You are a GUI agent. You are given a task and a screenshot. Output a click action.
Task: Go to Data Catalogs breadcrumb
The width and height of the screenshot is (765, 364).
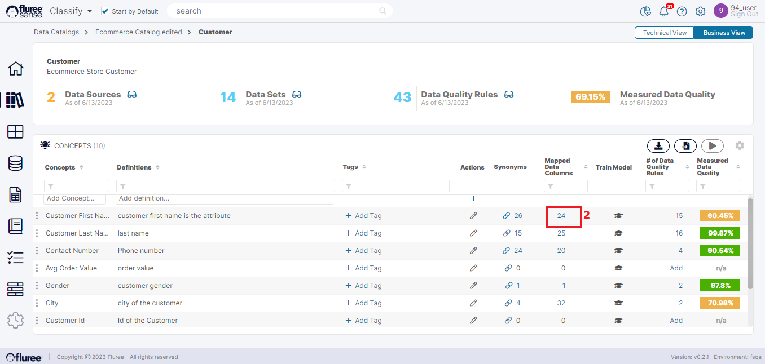point(56,32)
